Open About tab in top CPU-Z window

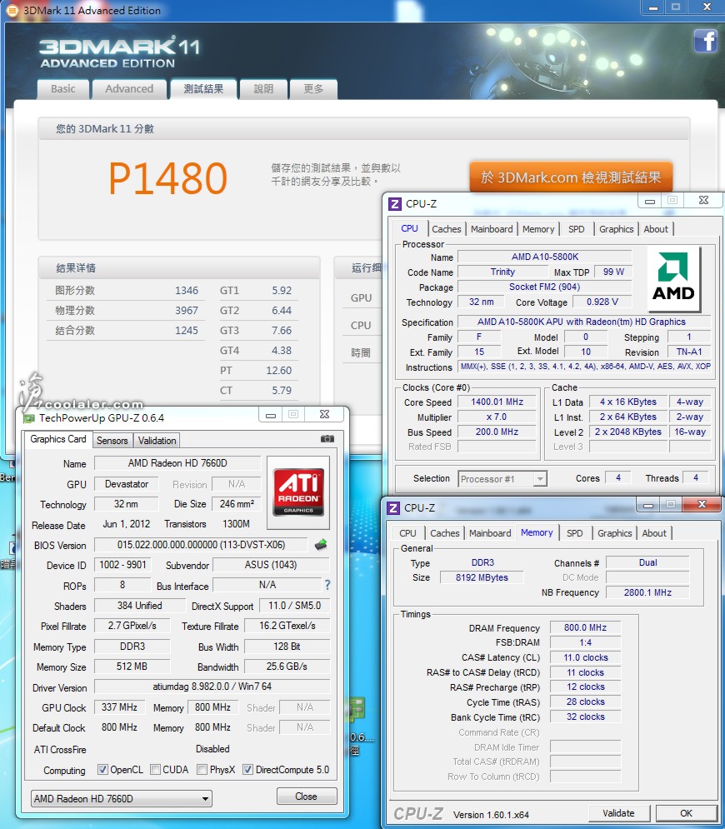656,229
